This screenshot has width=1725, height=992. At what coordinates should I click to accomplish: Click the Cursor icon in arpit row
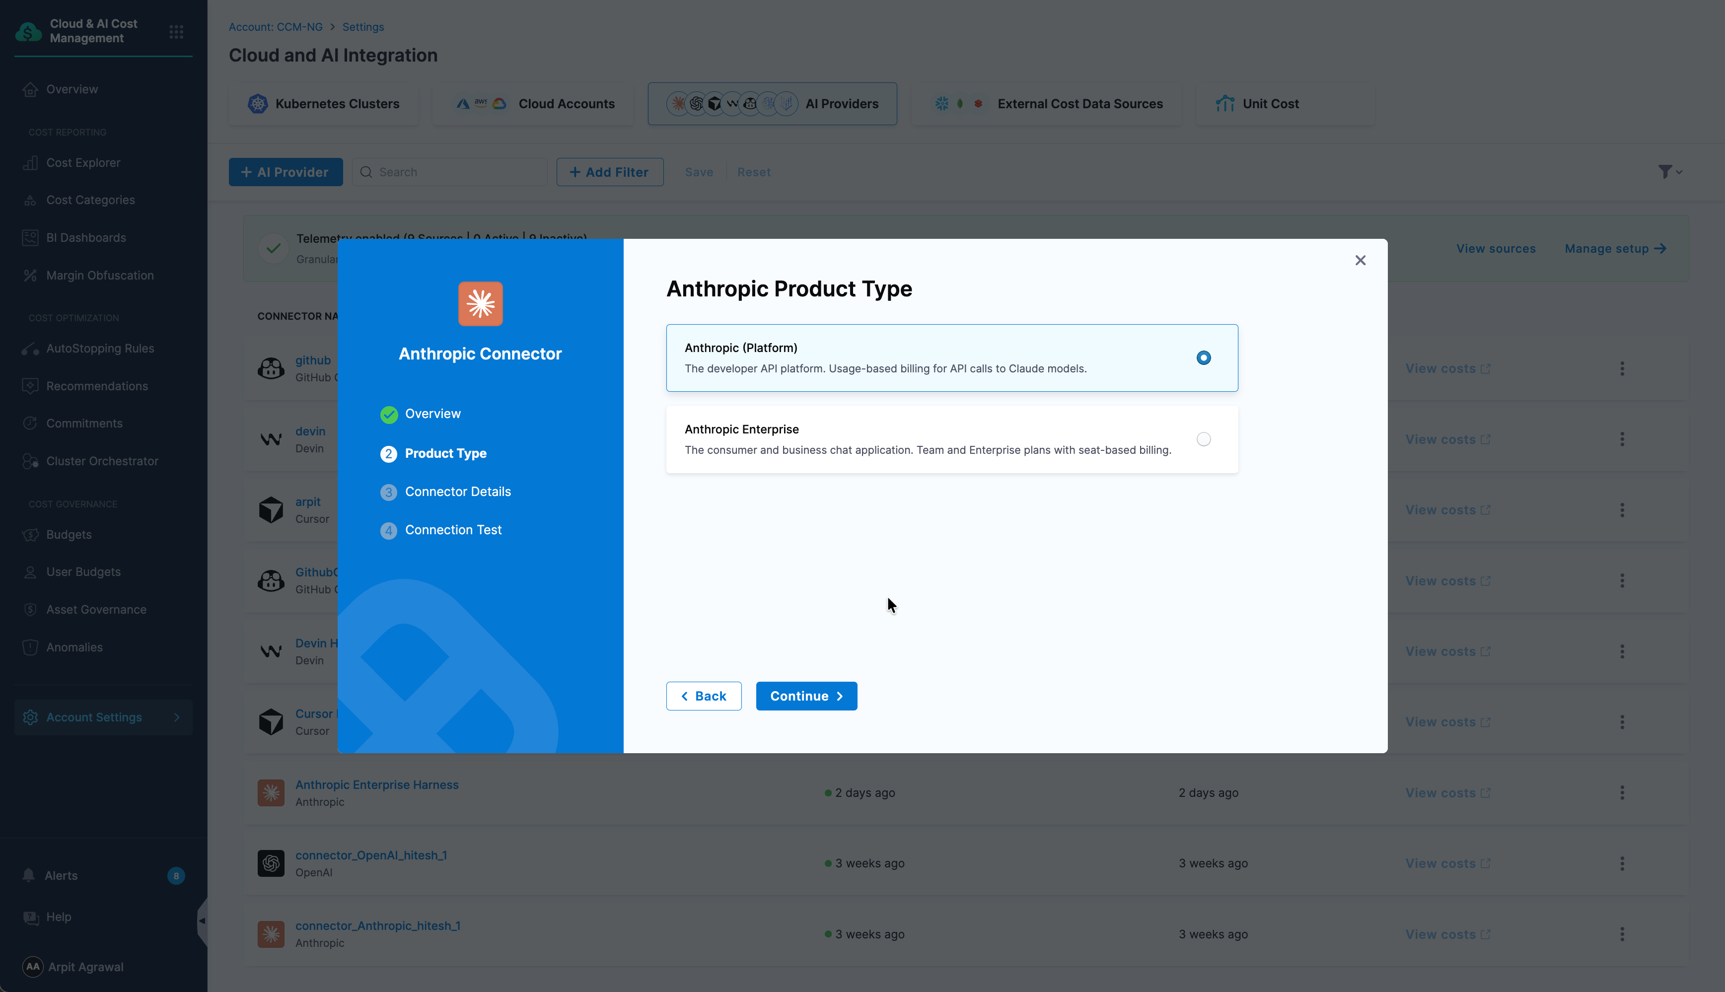(x=271, y=509)
